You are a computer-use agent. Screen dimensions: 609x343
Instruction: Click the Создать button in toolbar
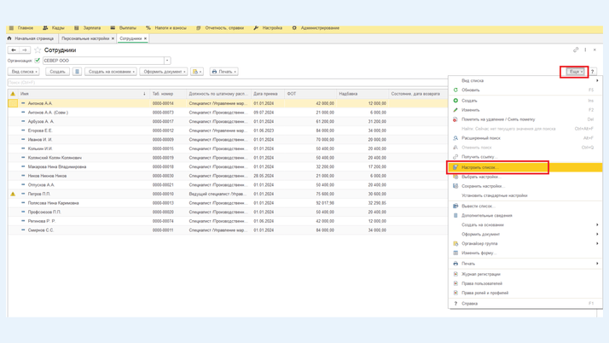point(57,72)
